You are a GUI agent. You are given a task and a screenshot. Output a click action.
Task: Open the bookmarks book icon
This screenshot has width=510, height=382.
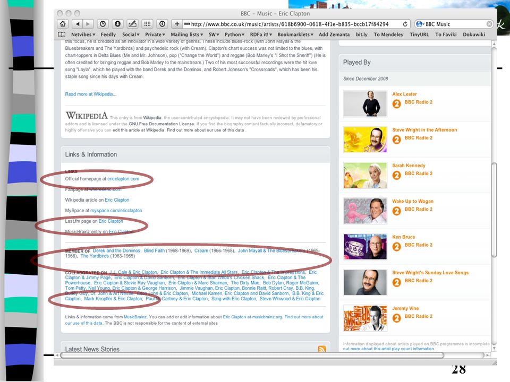pyautogui.click(x=62, y=34)
